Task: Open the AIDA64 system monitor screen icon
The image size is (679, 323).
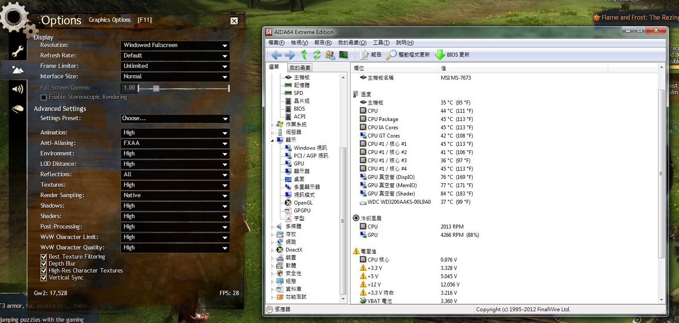Action: pyautogui.click(x=344, y=55)
